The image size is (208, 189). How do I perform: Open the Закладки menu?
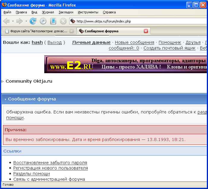[x=66, y=12]
